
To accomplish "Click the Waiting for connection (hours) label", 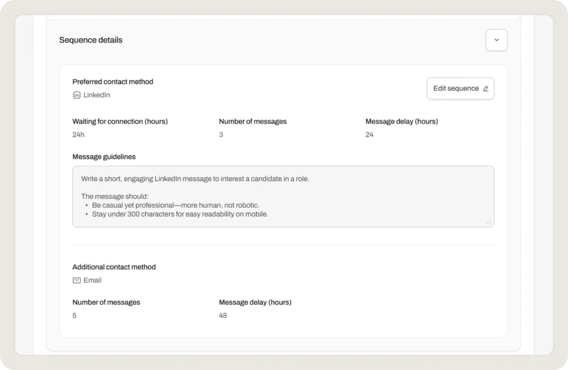I will pyautogui.click(x=120, y=122).
